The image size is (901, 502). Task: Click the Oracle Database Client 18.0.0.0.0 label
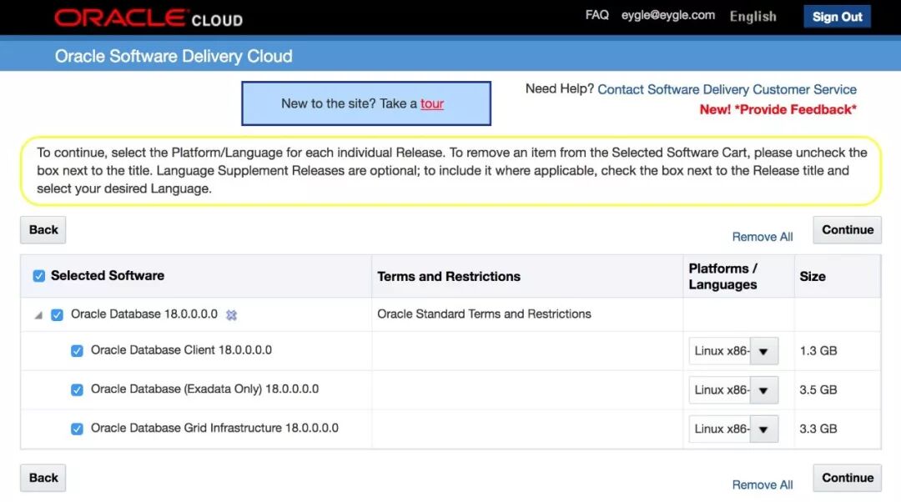pyautogui.click(x=181, y=350)
